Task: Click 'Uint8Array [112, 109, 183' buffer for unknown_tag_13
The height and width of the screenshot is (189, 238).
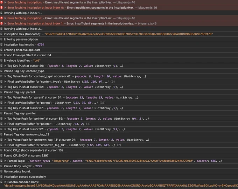Action: pos(92,145)
